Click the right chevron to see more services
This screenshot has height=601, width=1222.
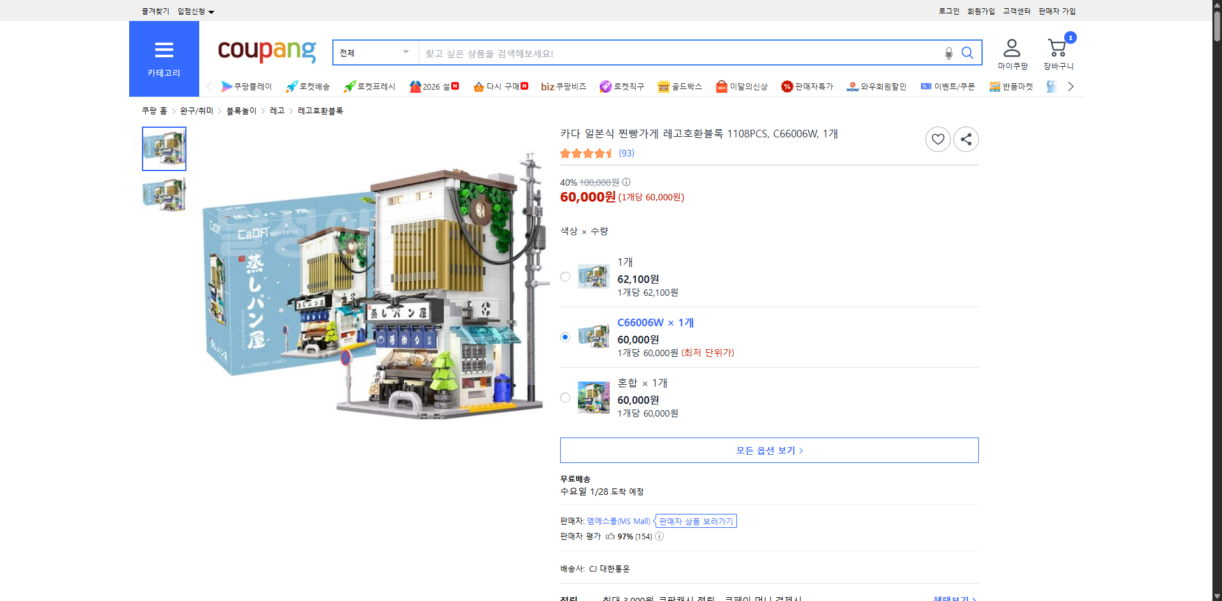click(x=1071, y=86)
